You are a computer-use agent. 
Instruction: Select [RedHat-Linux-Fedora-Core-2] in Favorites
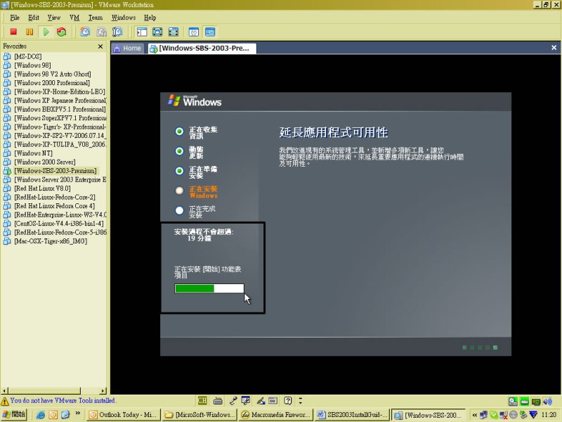(x=55, y=197)
